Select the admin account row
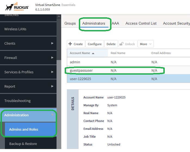Image resolution: width=190 pixels, height=152 pixels. [75, 62]
